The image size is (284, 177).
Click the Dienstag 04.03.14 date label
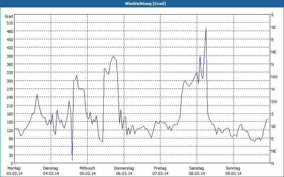(x=51, y=171)
